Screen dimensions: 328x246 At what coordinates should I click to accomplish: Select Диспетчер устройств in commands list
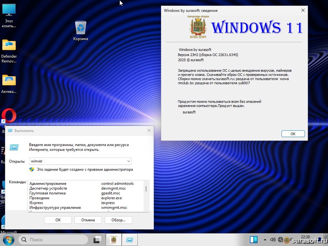(48, 188)
